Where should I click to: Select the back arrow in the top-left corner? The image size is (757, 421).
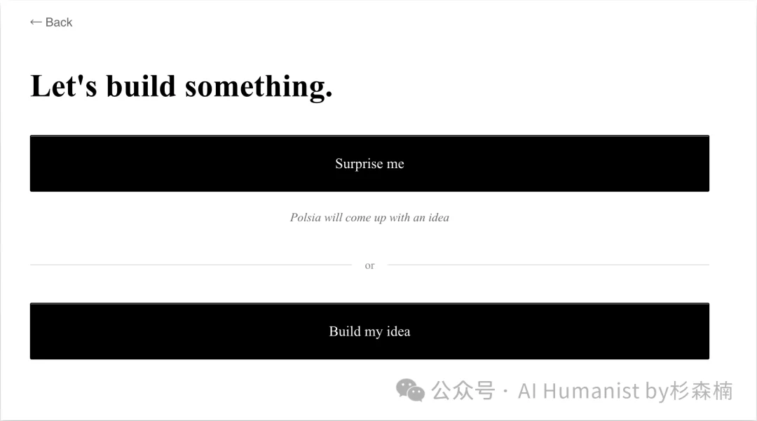tap(35, 22)
